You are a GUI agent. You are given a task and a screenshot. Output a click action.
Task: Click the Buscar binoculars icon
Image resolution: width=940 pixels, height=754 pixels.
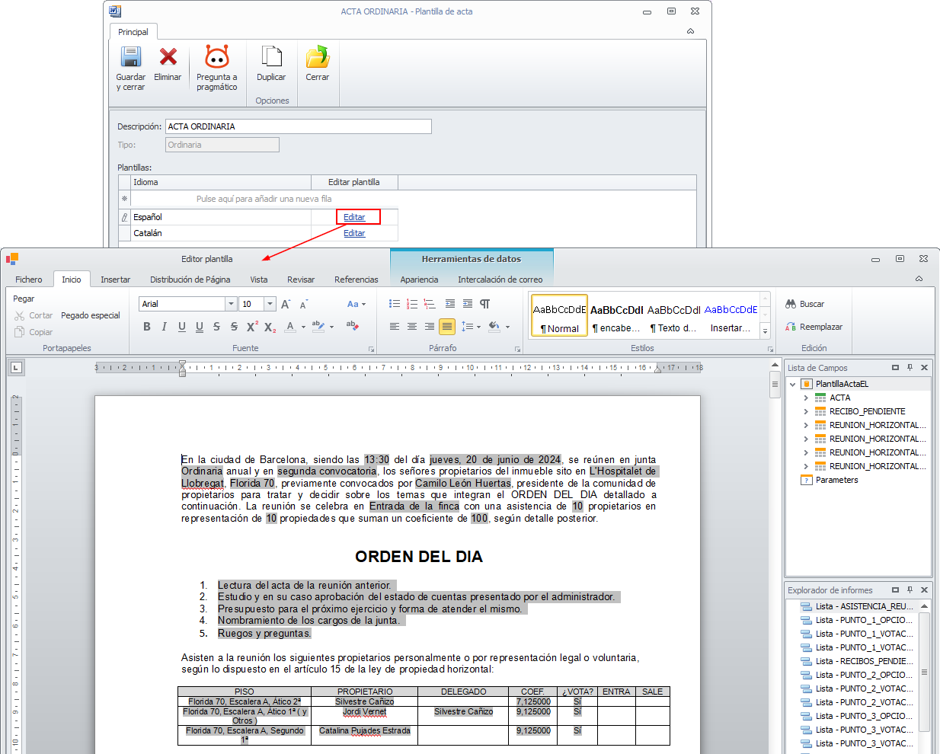point(791,304)
